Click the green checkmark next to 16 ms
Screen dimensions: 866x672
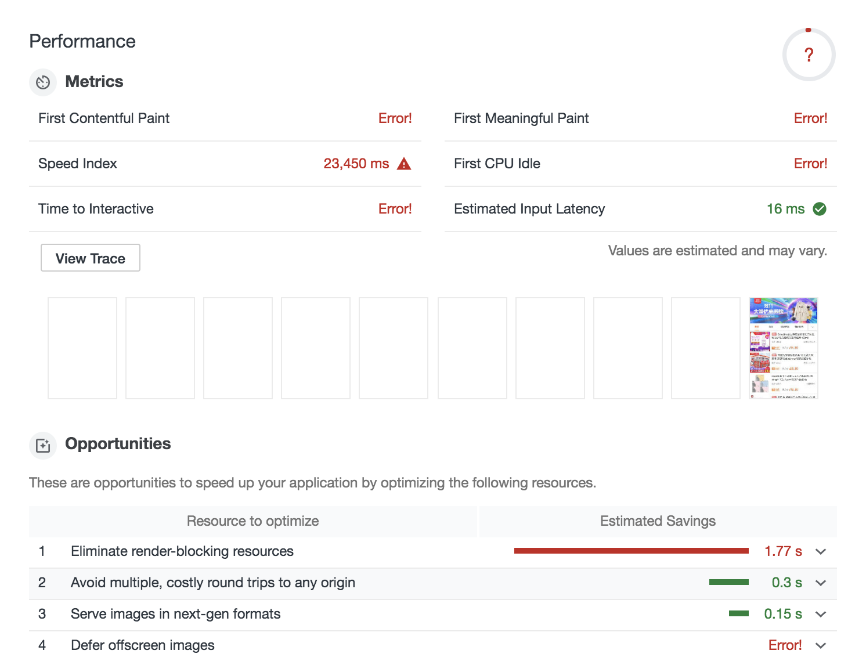pyautogui.click(x=820, y=209)
